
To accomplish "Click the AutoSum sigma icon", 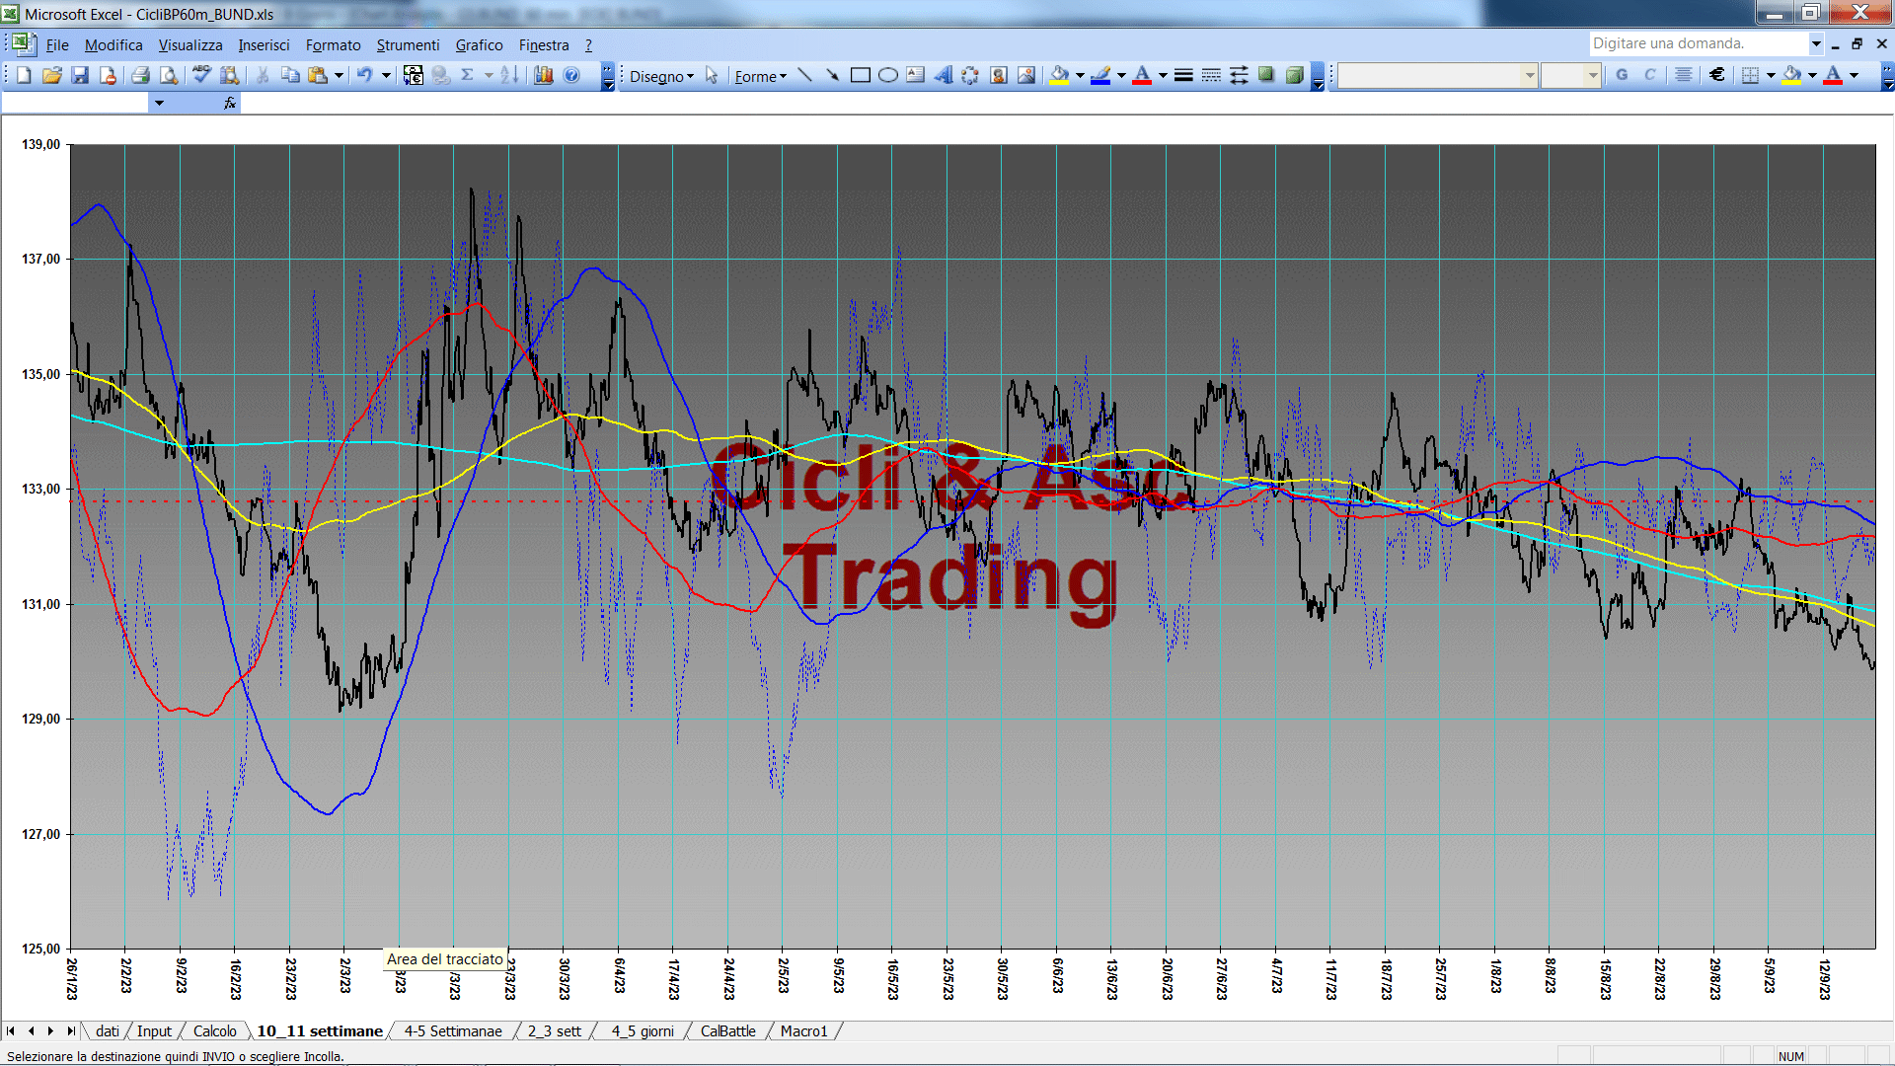I will pyautogui.click(x=467, y=75).
